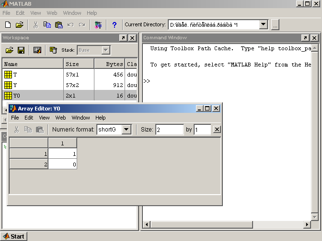Click the command prompt >> line
Screen dimensions: 322x241
click(147, 81)
